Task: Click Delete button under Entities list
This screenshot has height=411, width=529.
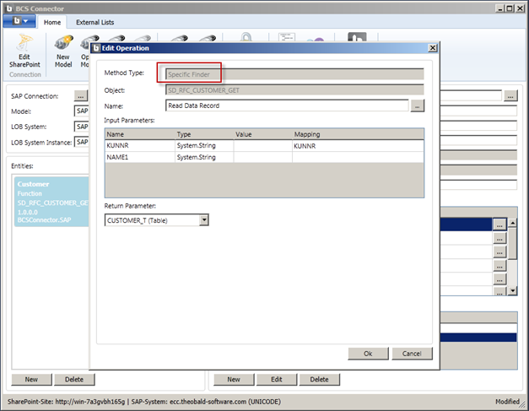Action: coord(73,380)
